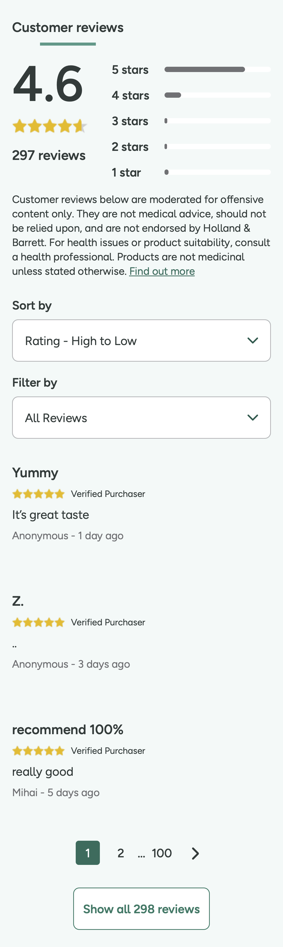Open the Rating - High to Low dropdown
Viewport: 283px width, 947px height.
(x=141, y=341)
